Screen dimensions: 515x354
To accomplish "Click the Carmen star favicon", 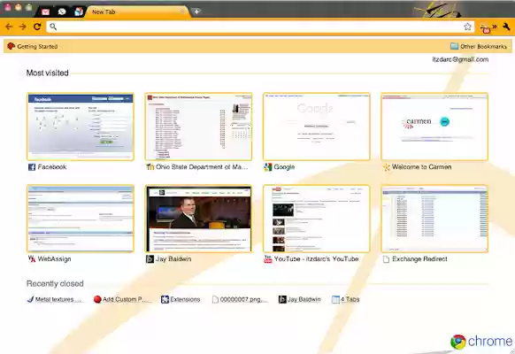I will 386,167.
